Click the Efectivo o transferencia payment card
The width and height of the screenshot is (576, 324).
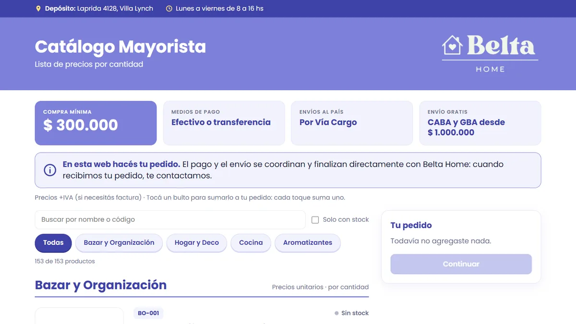coord(224,123)
